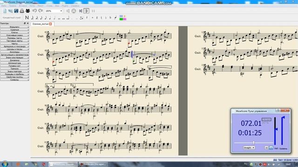The image size is (298, 167).
Task: Expand the Динамика palette
Action: 14,60
